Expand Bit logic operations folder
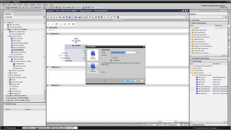This screenshot has height=130, width=231. 191,30
